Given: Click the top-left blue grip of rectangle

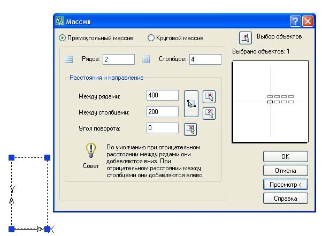Looking at the screenshot, I should (12, 157).
